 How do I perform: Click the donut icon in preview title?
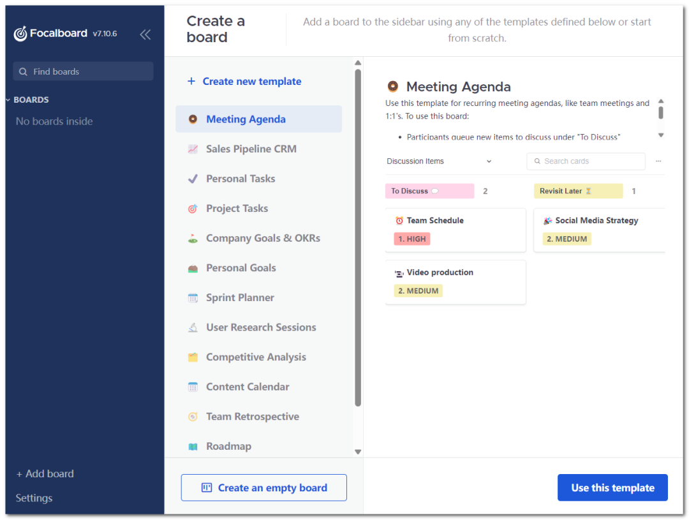point(393,86)
